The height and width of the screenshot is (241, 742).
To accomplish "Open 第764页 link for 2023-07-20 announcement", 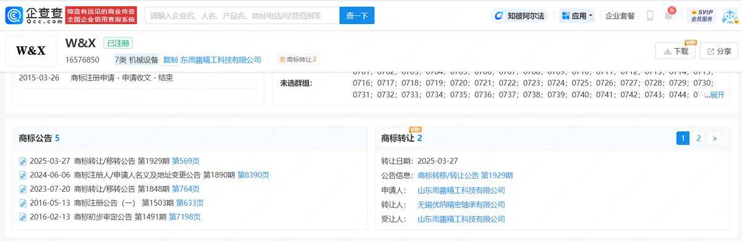I will 185,189.
